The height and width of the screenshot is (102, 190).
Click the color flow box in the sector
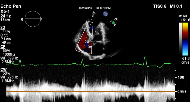84,38
